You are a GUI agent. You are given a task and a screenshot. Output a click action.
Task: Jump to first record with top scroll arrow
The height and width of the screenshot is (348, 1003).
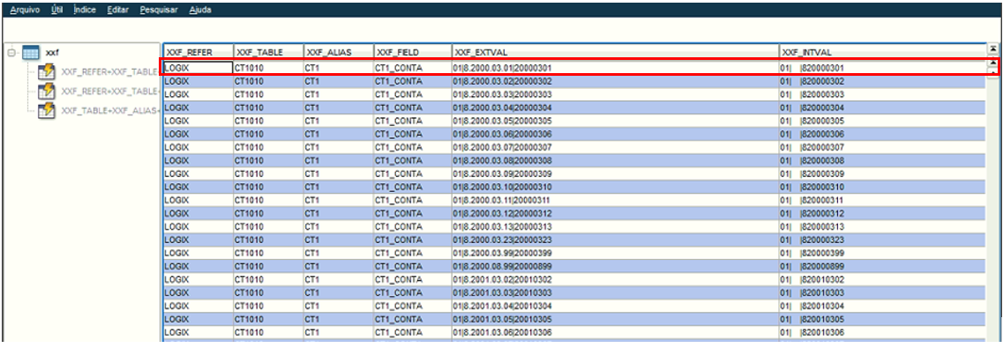[x=992, y=48]
